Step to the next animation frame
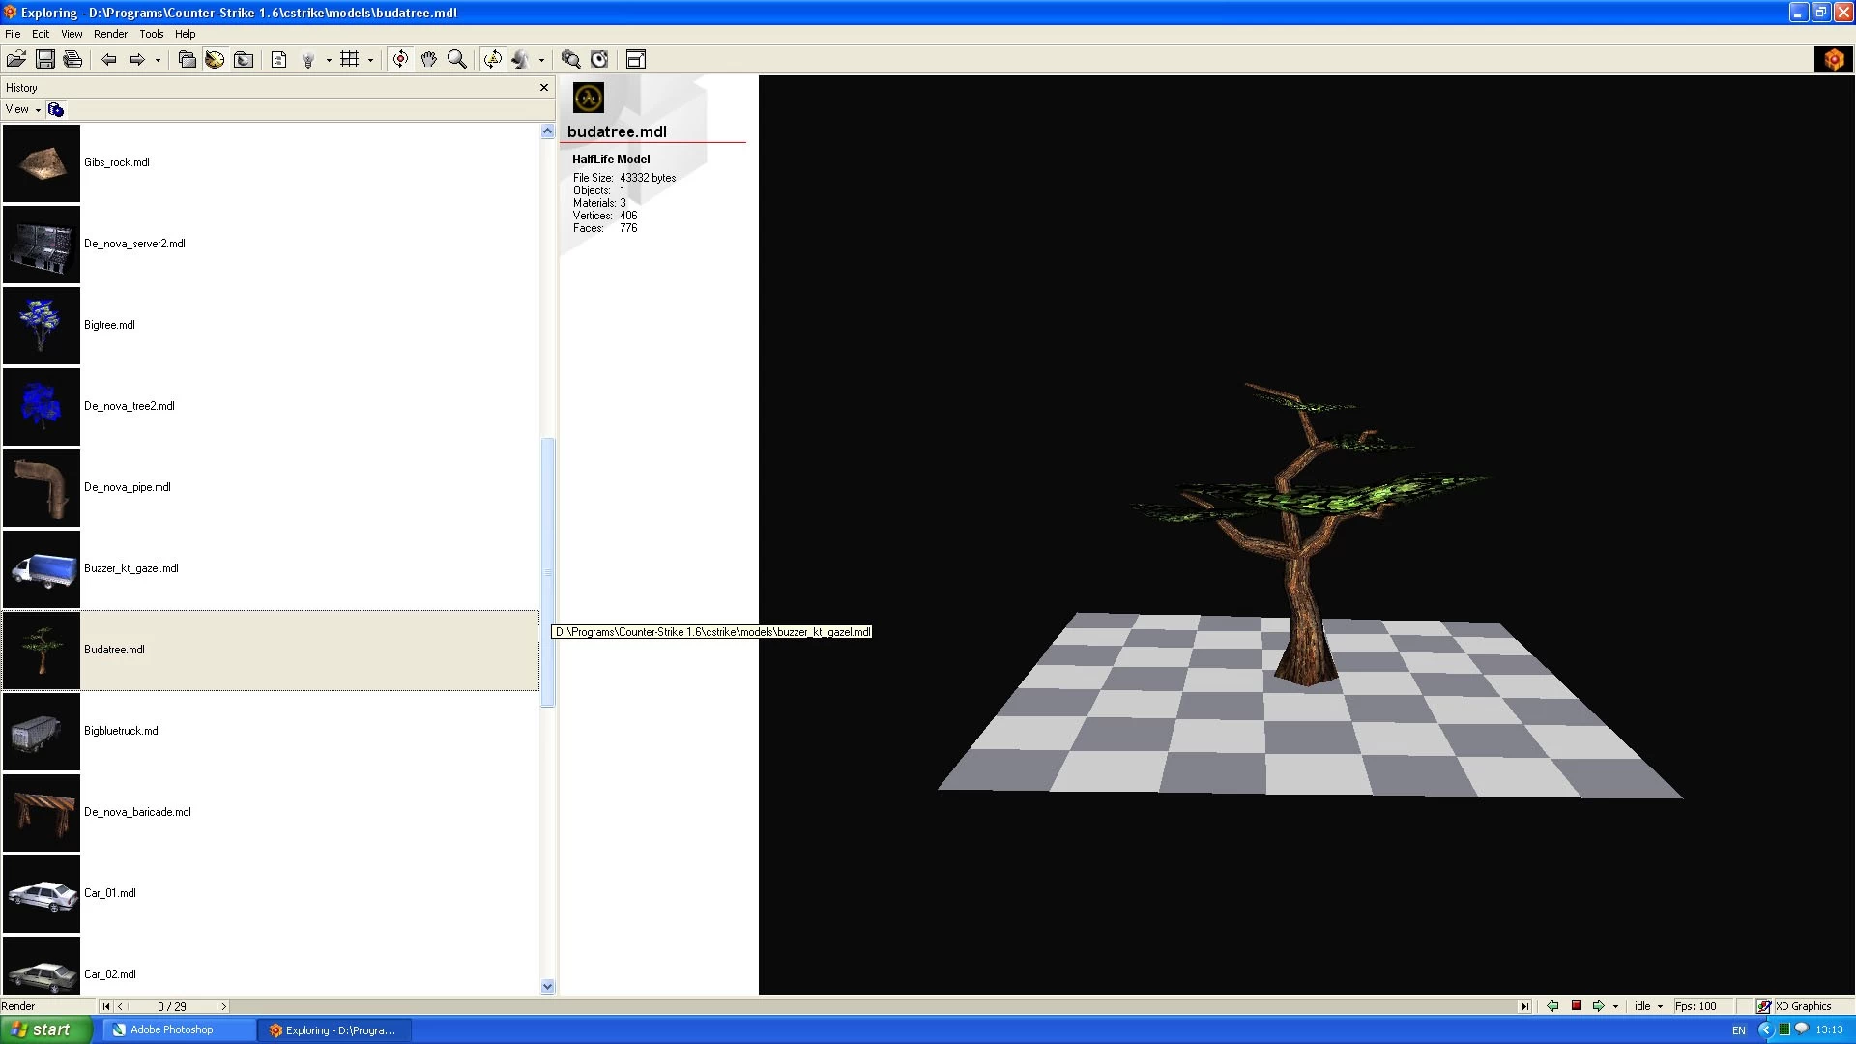This screenshot has width=1856, height=1044. [223, 1007]
